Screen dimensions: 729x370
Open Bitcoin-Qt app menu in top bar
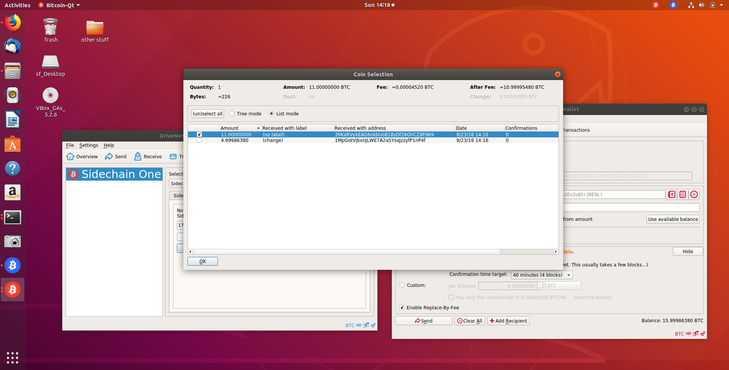click(x=60, y=5)
